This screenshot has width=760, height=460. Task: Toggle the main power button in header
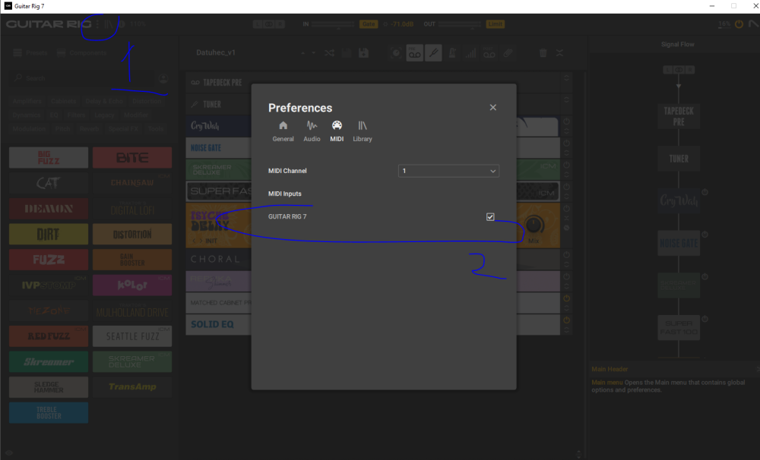click(x=739, y=24)
